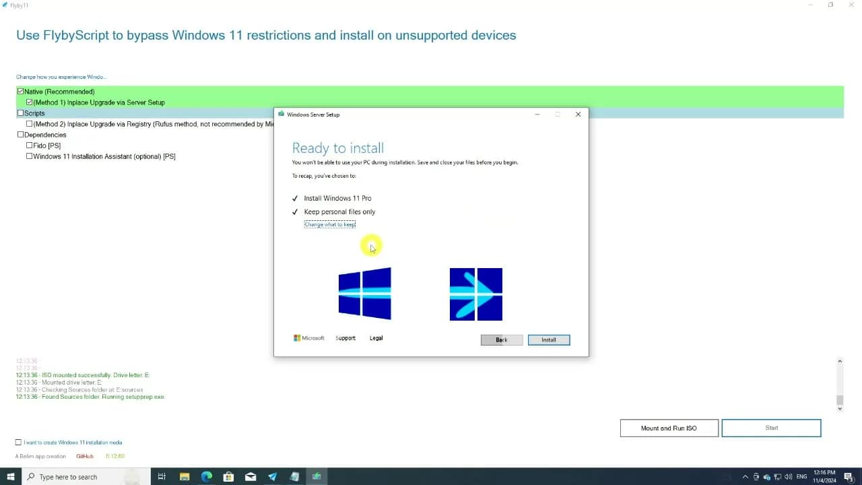This screenshot has height=485, width=862.
Task: Visit the GitHub link in Flyby11
Action: click(x=85, y=456)
